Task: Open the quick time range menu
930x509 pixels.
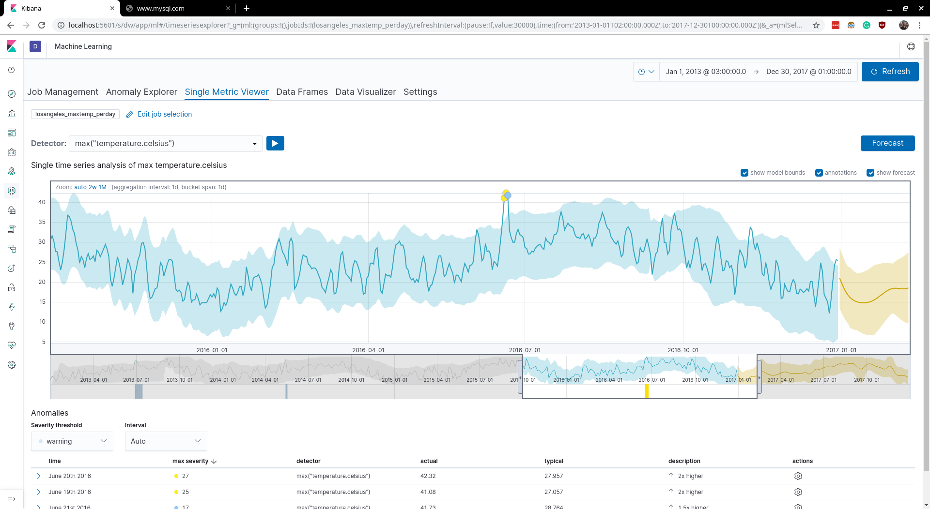Action: [646, 72]
